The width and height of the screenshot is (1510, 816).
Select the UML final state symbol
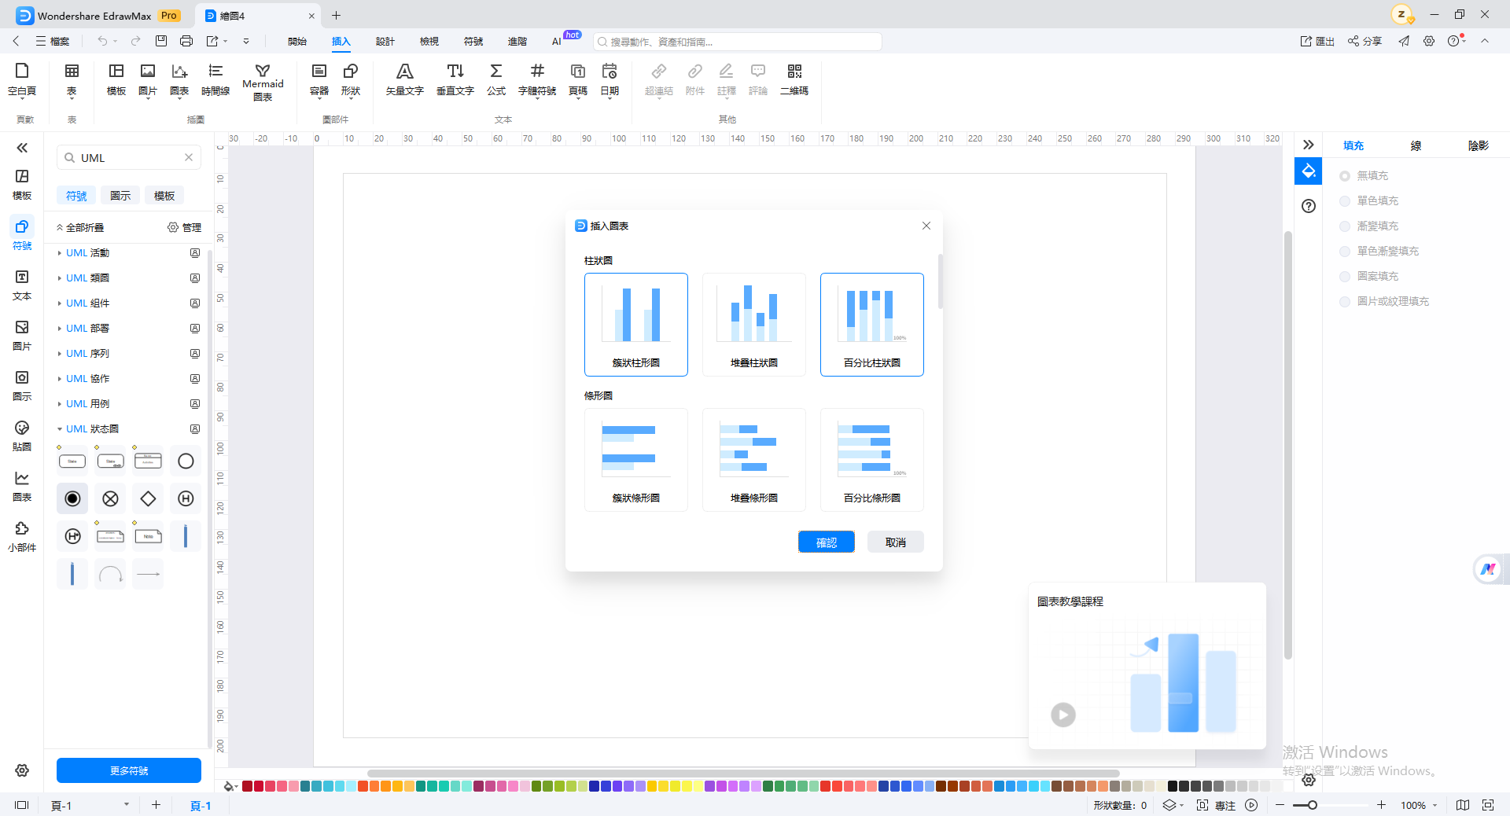click(72, 498)
